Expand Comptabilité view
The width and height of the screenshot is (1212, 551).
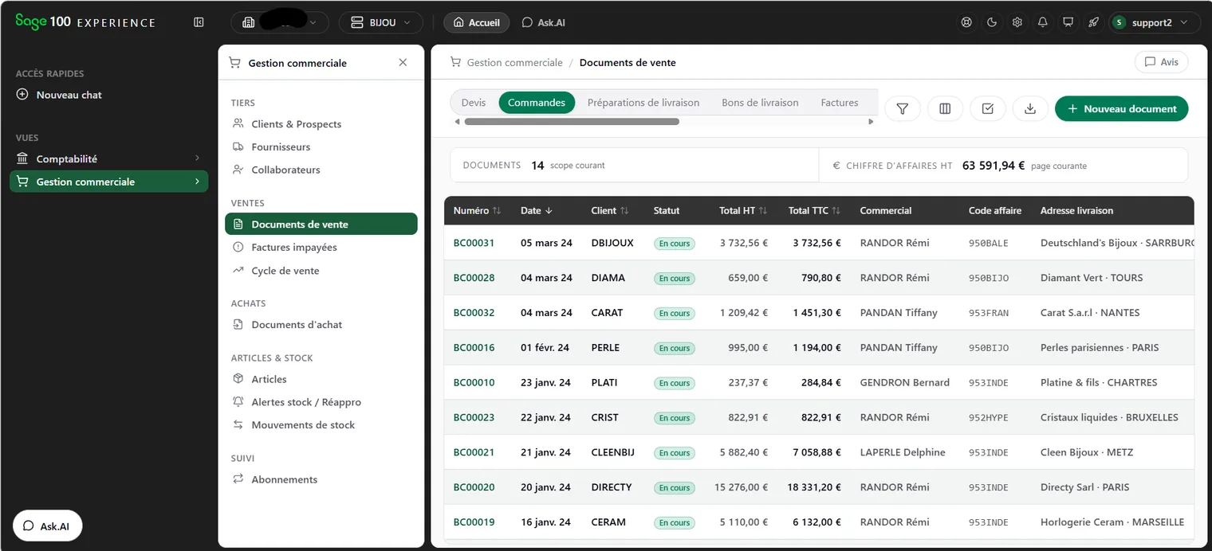pyautogui.click(x=108, y=158)
